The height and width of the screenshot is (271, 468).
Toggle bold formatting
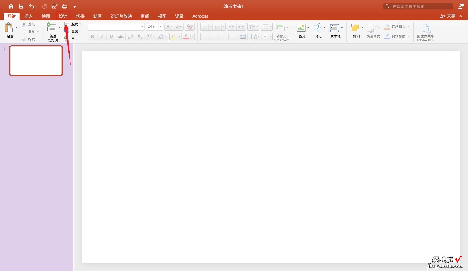coord(92,37)
